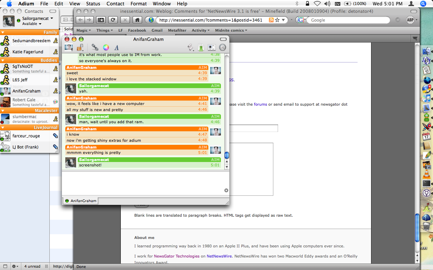
Task: Select contact slumbermac
Action: [29, 119]
